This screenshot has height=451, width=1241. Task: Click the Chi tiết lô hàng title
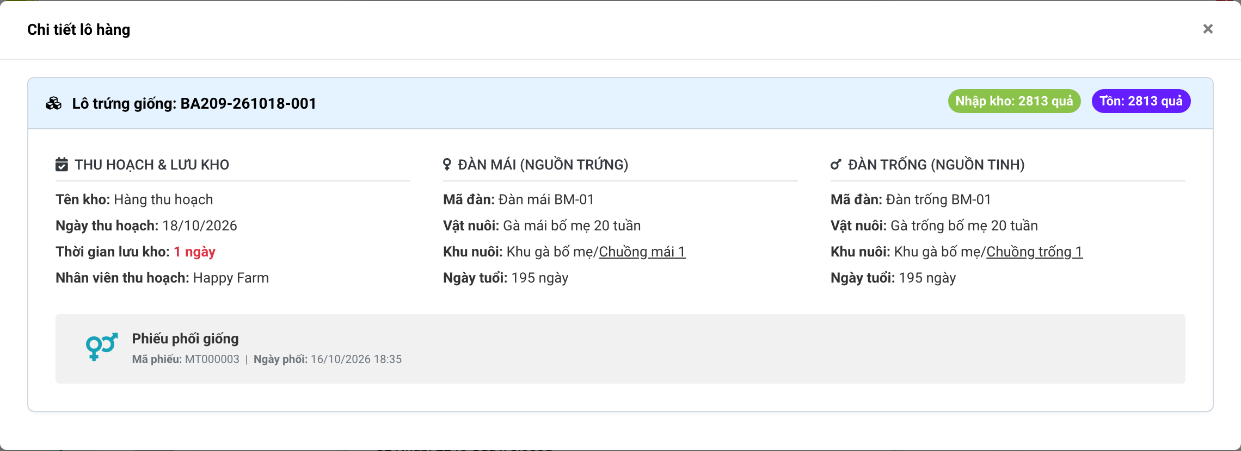point(79,29)
